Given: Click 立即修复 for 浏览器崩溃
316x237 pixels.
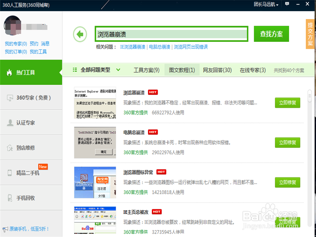Looking at the screenshot, I should tap(288, 103).
